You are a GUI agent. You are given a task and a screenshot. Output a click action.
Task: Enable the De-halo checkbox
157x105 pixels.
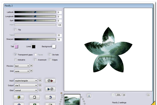click(50, 55)
